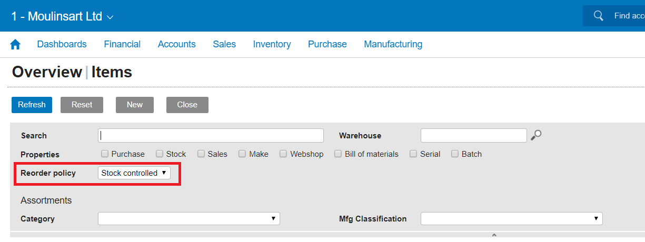This screenshot has width=645, height=242.
Task: Open the Mfg Classification dropdown
Action: 511,218
